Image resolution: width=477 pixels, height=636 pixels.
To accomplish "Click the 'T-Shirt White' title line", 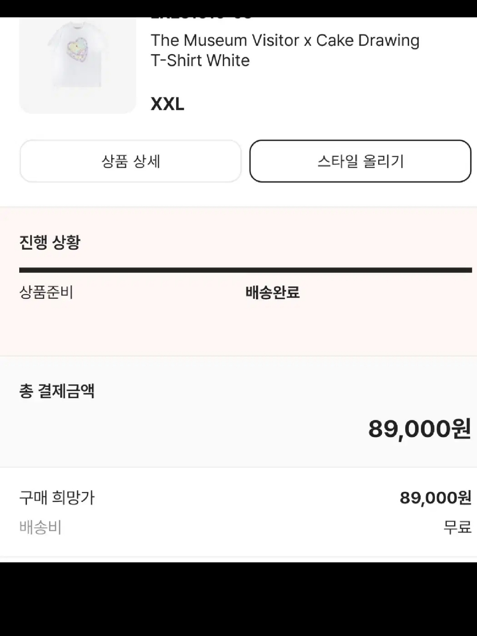I will coord(200,61).
